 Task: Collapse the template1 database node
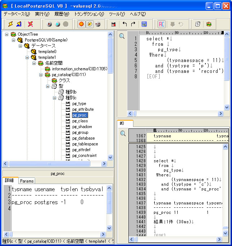click(28, 57)
